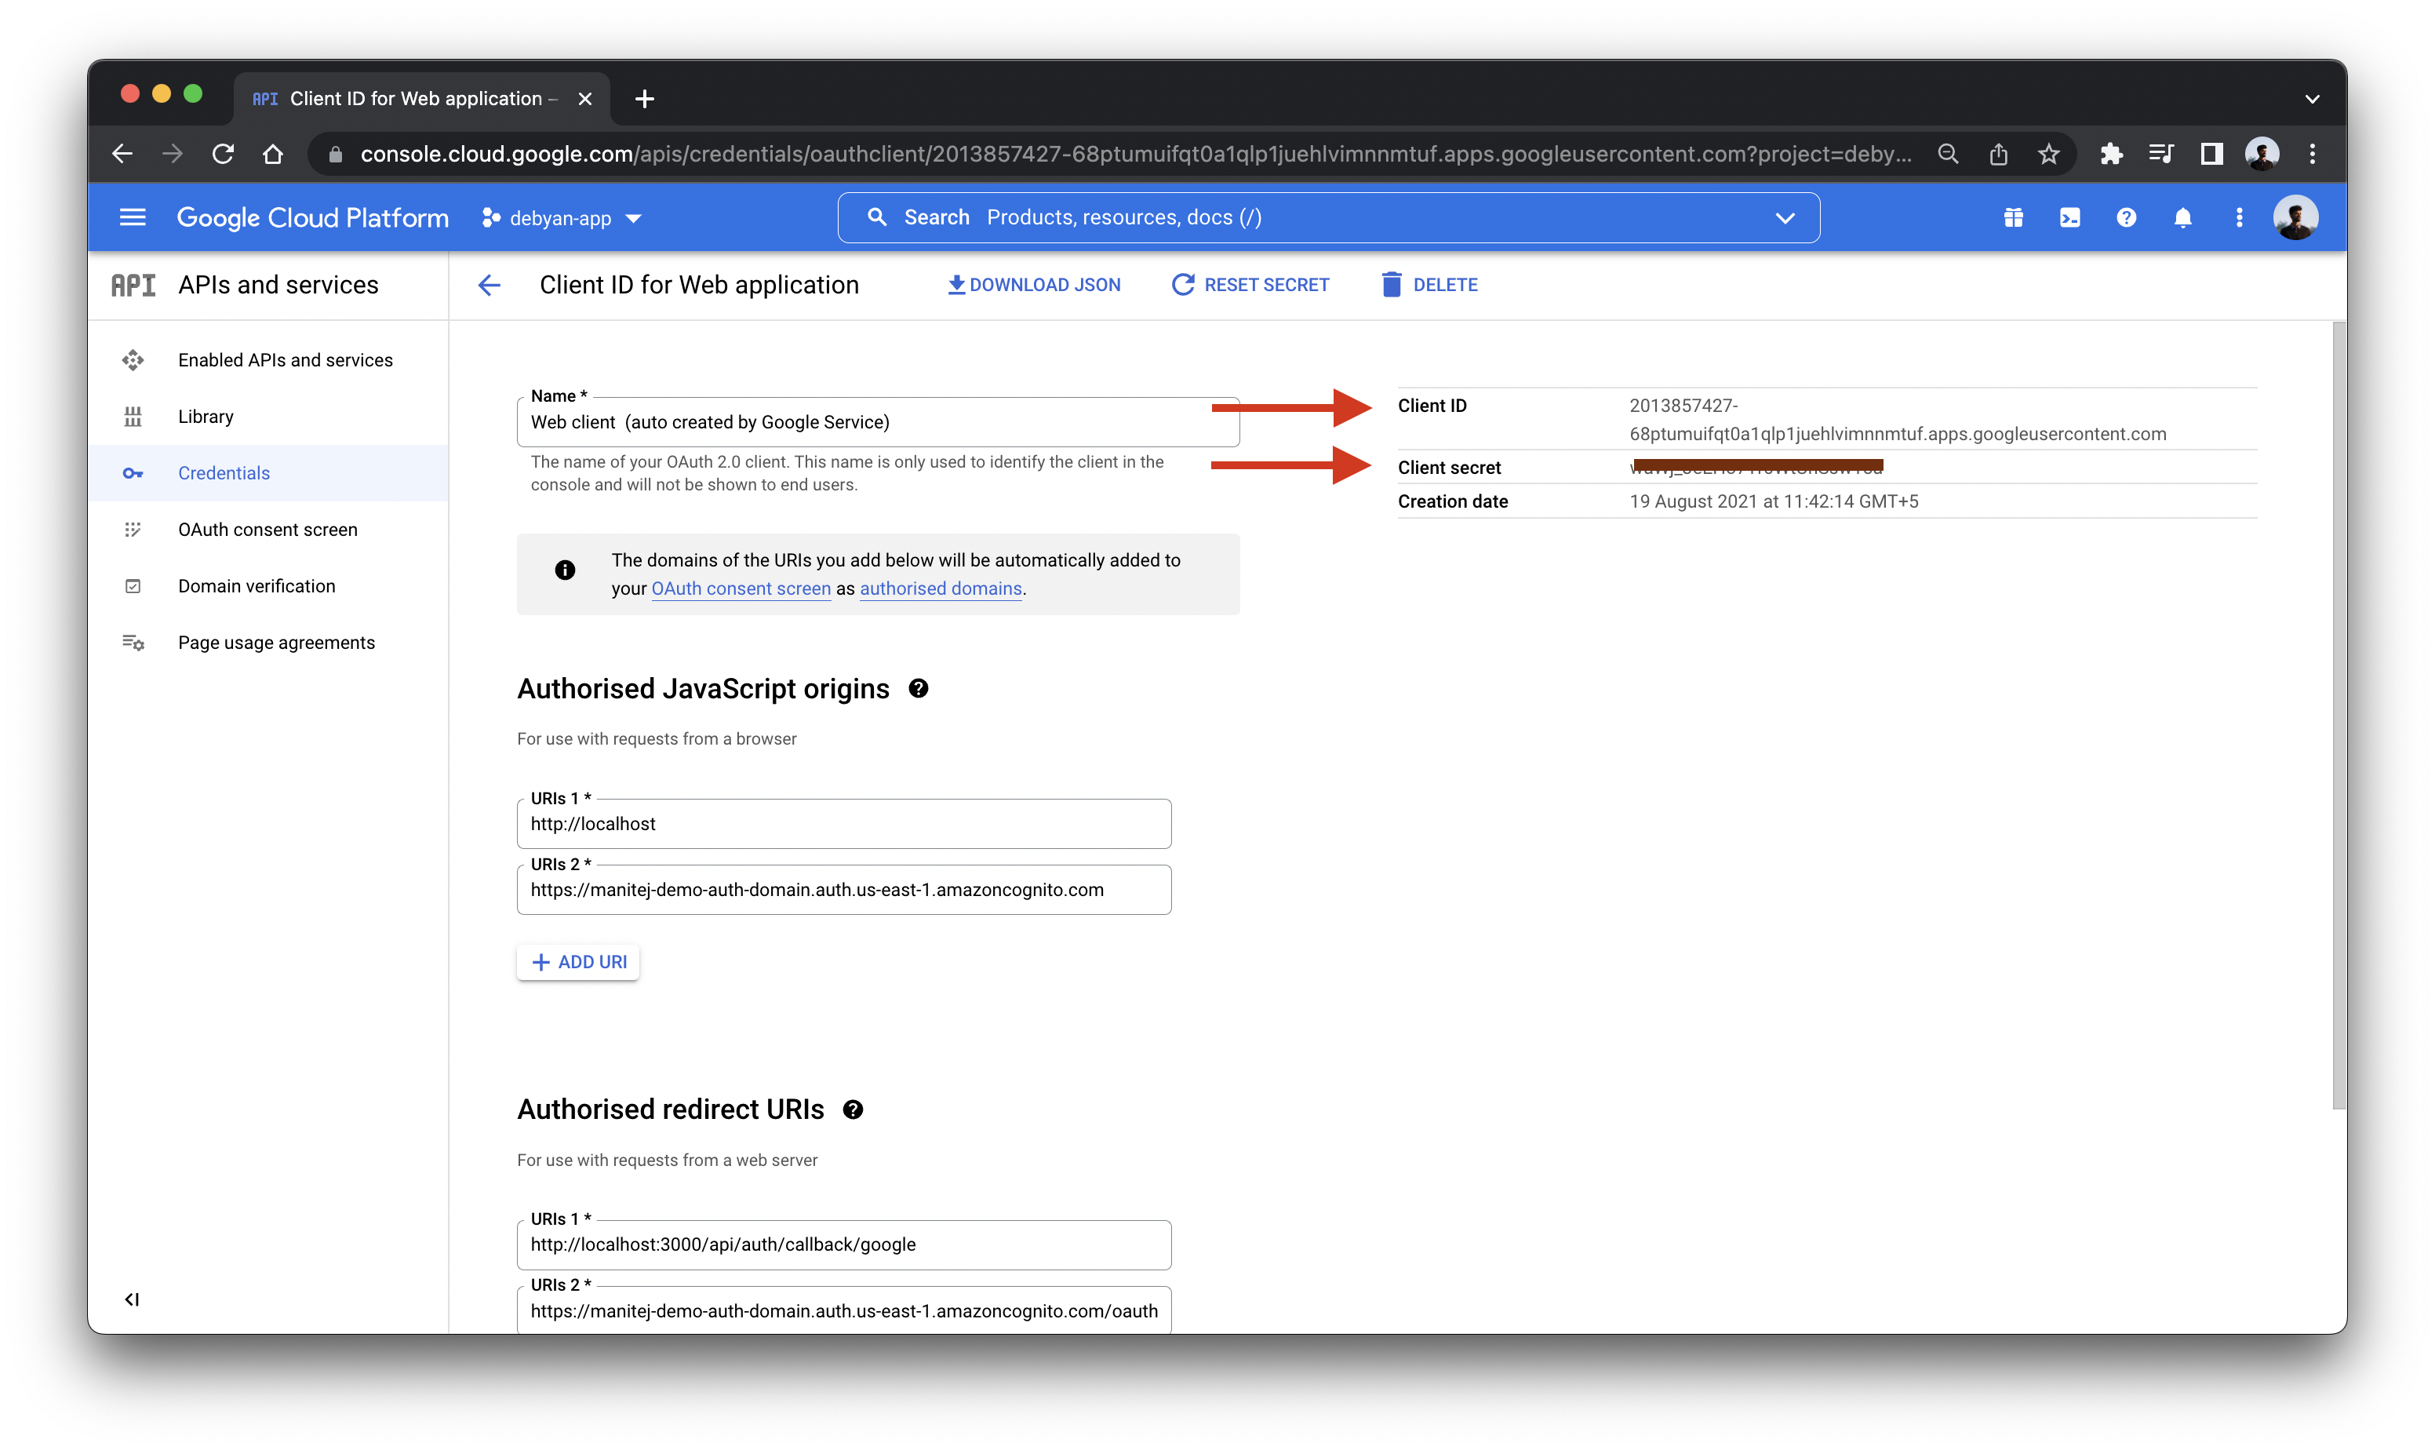This screenshot has height=1450, width=2435.
Task: Open the media control playlist icon
Action: point(2160,154)
